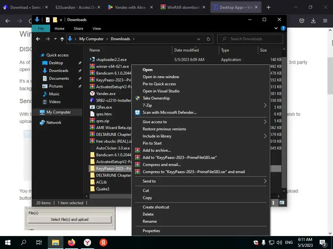Select Quick access in navigation pane
The width and height of the screenshot is (333, 249).
point(57,55)
